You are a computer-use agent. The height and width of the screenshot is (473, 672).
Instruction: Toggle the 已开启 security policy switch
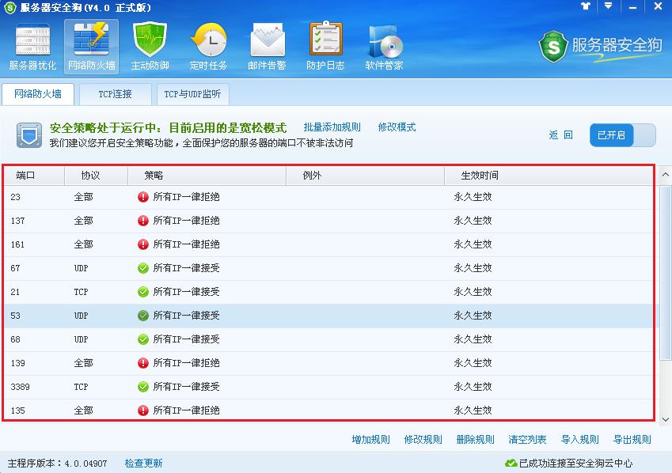pyautogui.click(x=622, y=135)
